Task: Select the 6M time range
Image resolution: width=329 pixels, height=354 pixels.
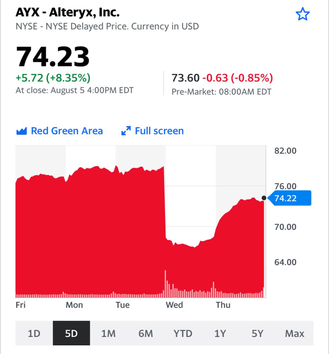Action: (146, 333)
